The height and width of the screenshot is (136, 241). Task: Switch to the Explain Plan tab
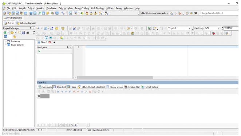(133, 87)
